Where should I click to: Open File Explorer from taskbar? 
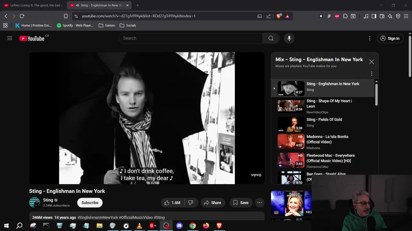(x=99, y=226)
